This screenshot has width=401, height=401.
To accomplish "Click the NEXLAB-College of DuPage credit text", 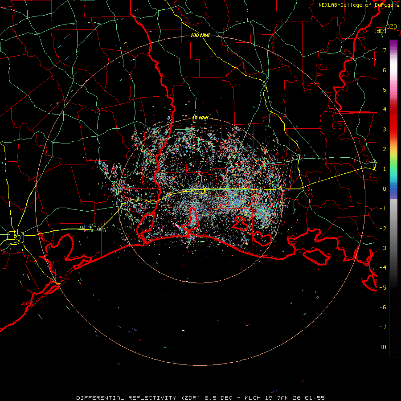I will coord(359,5).
